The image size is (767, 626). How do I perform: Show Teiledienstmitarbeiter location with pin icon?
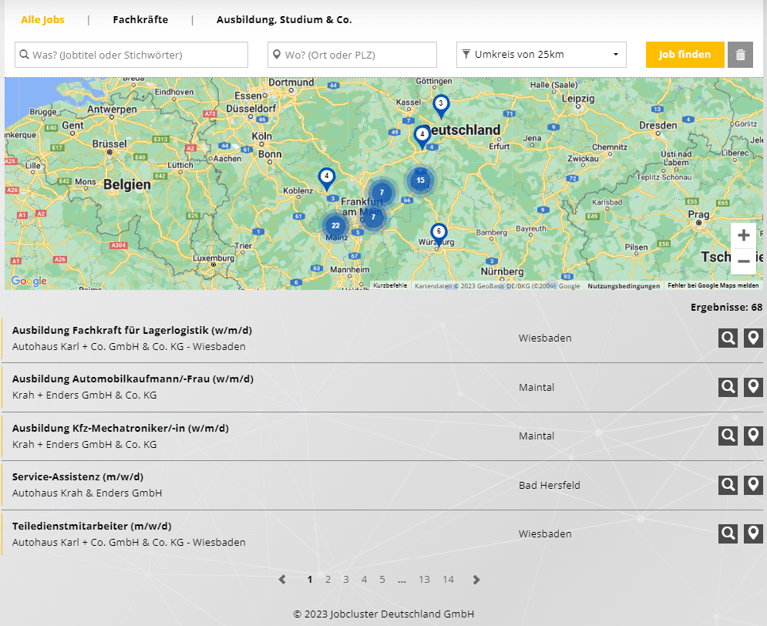[x=753, y=533]
